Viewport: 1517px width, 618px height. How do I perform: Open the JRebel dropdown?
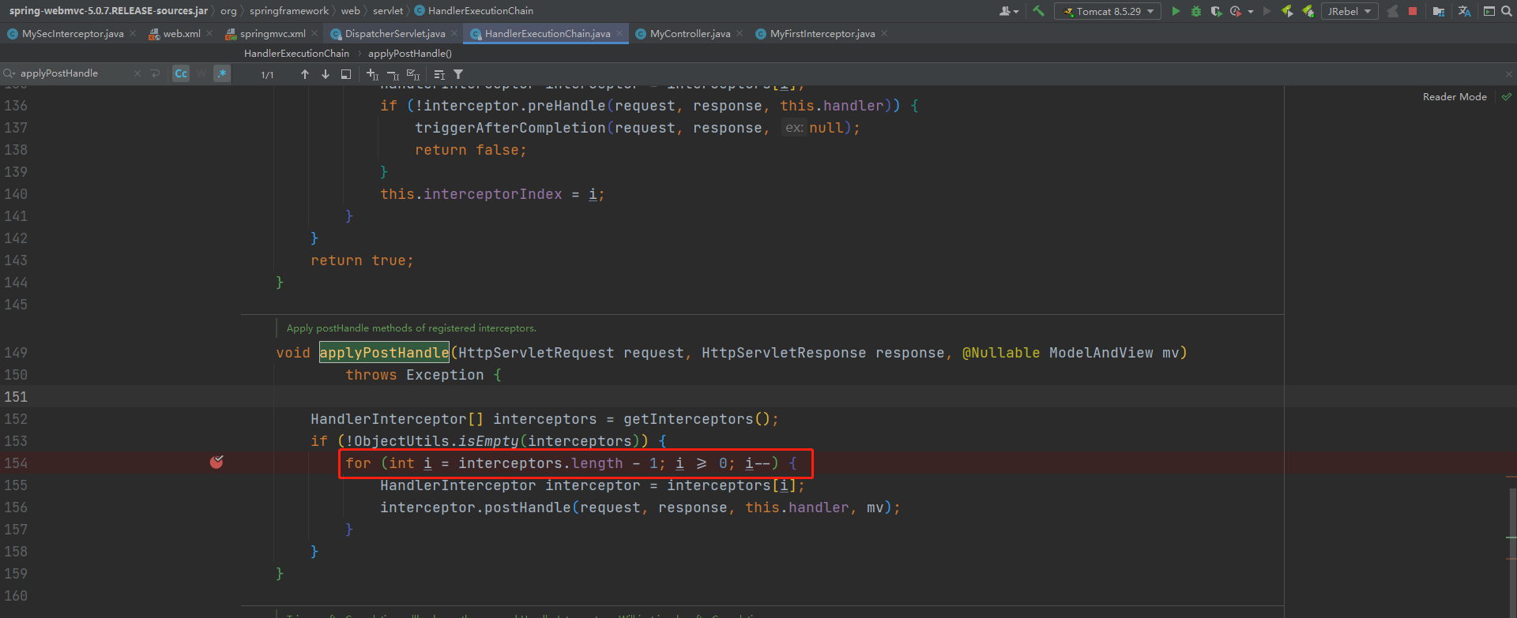(x=1349, y=11)
